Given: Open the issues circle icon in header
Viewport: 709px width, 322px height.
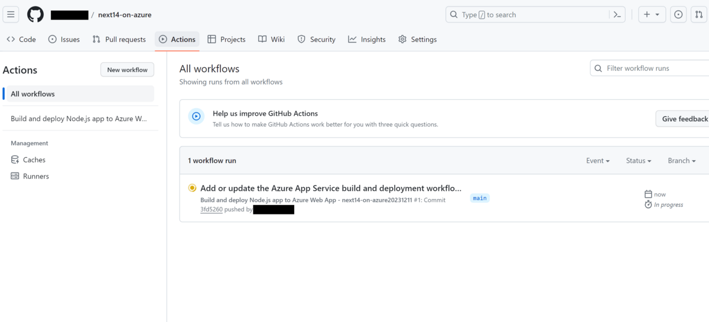Looking at the screenshot, I should point(679,15).
